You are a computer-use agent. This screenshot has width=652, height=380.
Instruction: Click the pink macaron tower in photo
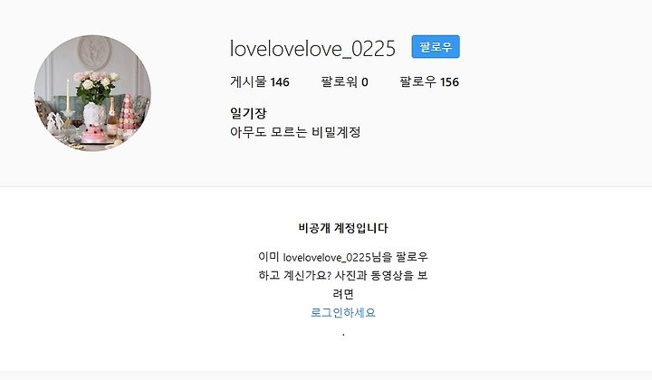coord(127,112)
